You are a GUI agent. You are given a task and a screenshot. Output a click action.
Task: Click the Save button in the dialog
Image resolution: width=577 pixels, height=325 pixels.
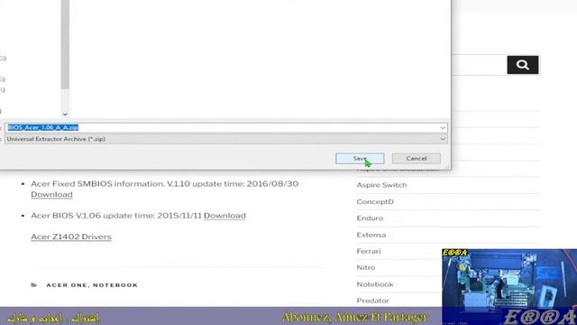tap(360, 159)
